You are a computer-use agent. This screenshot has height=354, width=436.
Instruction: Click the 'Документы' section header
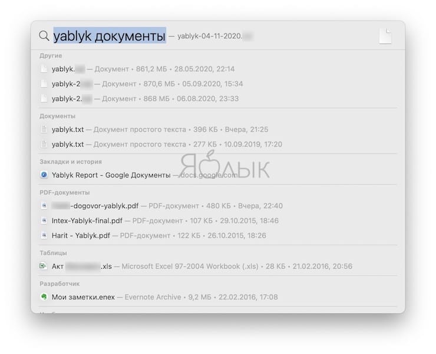pyautogui.click(x=57, y=116)
